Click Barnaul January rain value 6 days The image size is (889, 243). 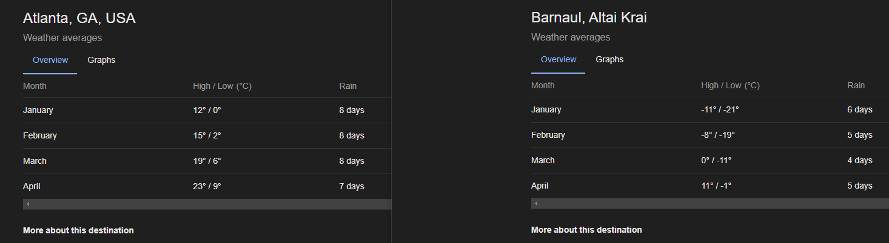860,109
